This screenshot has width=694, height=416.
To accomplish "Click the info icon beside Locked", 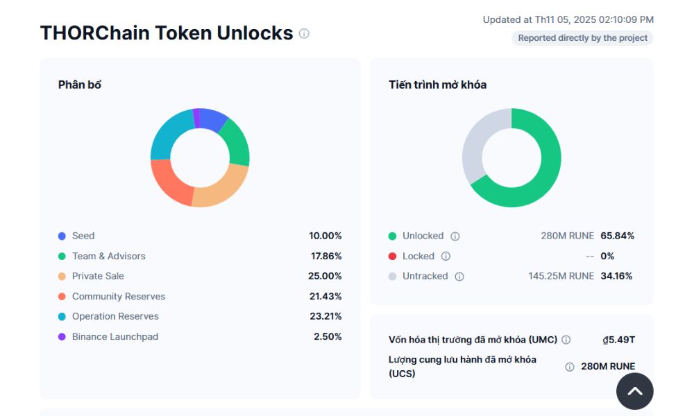I will point(446,256).
